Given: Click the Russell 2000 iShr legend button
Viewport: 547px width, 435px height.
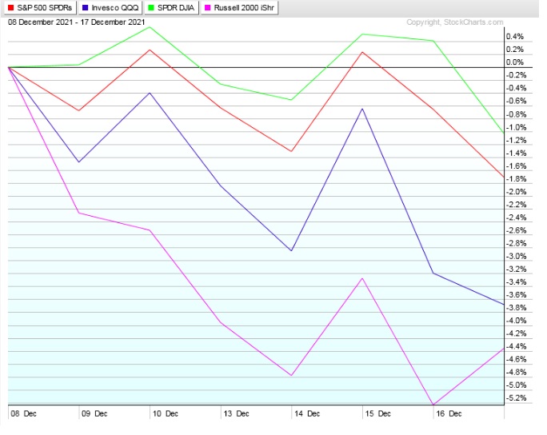Looking at the screenshot, I should tap(239, 8).
